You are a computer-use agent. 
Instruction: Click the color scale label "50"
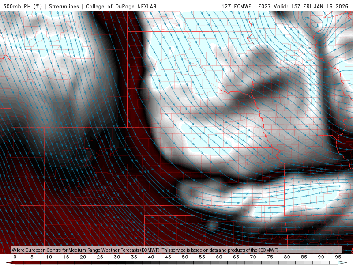click(x=185, y=257)
